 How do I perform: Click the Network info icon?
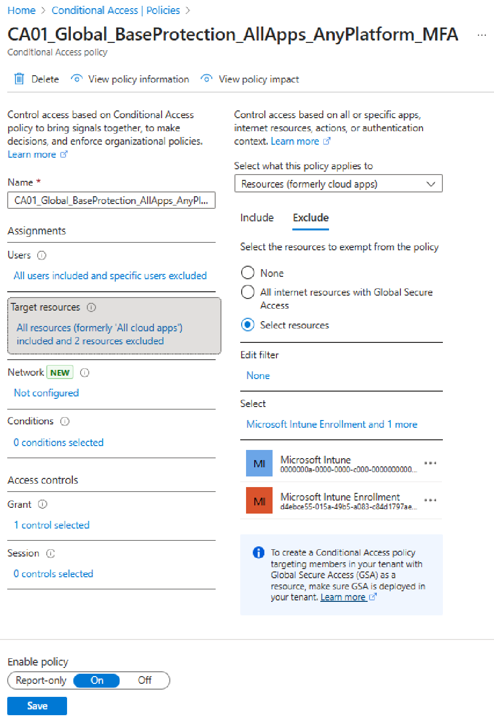[x=84, y=372]
